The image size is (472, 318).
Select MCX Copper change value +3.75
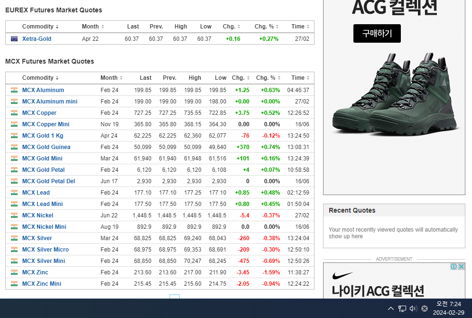click(242, 113)
